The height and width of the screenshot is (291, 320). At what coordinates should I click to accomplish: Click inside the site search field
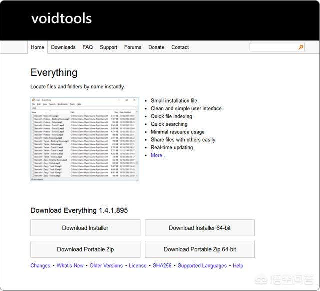click(x=273, y=47)
